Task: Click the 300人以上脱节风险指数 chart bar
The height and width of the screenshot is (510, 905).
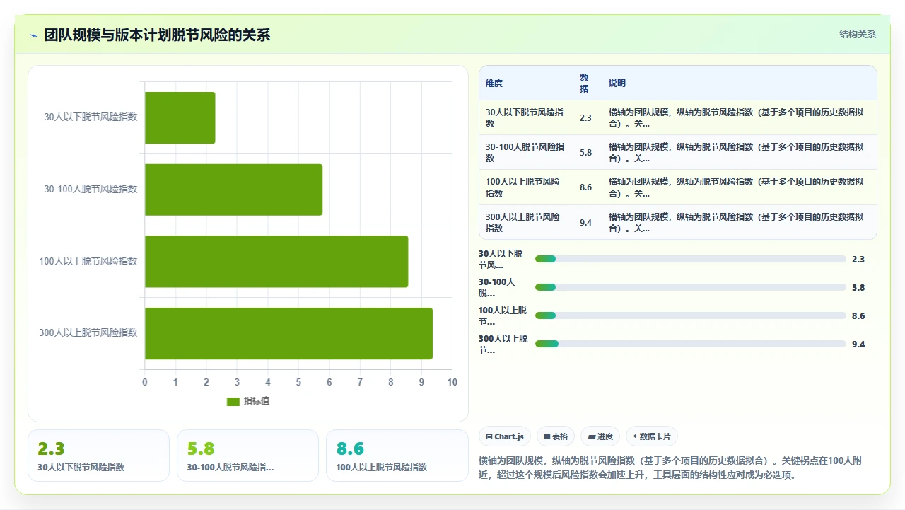Action: point(288,333)
